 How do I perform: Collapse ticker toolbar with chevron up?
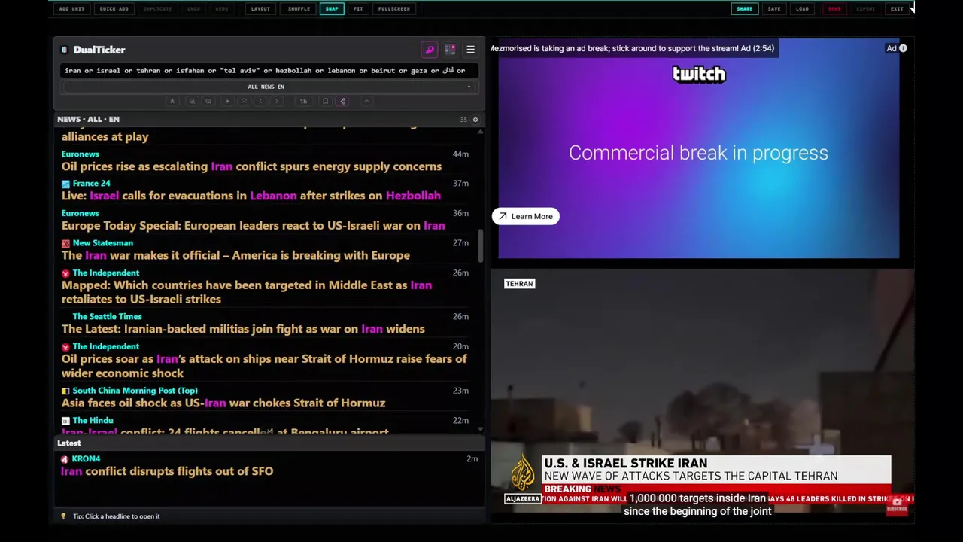coord(366,101)
